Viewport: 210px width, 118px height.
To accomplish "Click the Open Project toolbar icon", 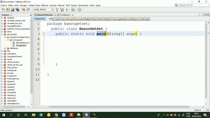I will click(x=13, y=10).
